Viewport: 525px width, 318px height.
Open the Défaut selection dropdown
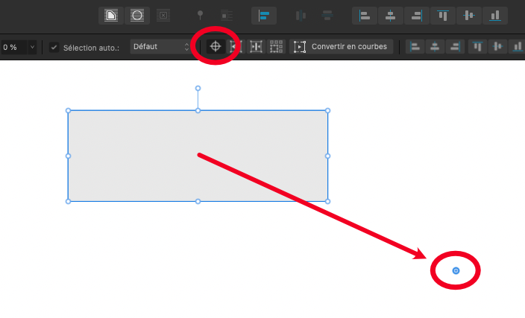(161, 46)
